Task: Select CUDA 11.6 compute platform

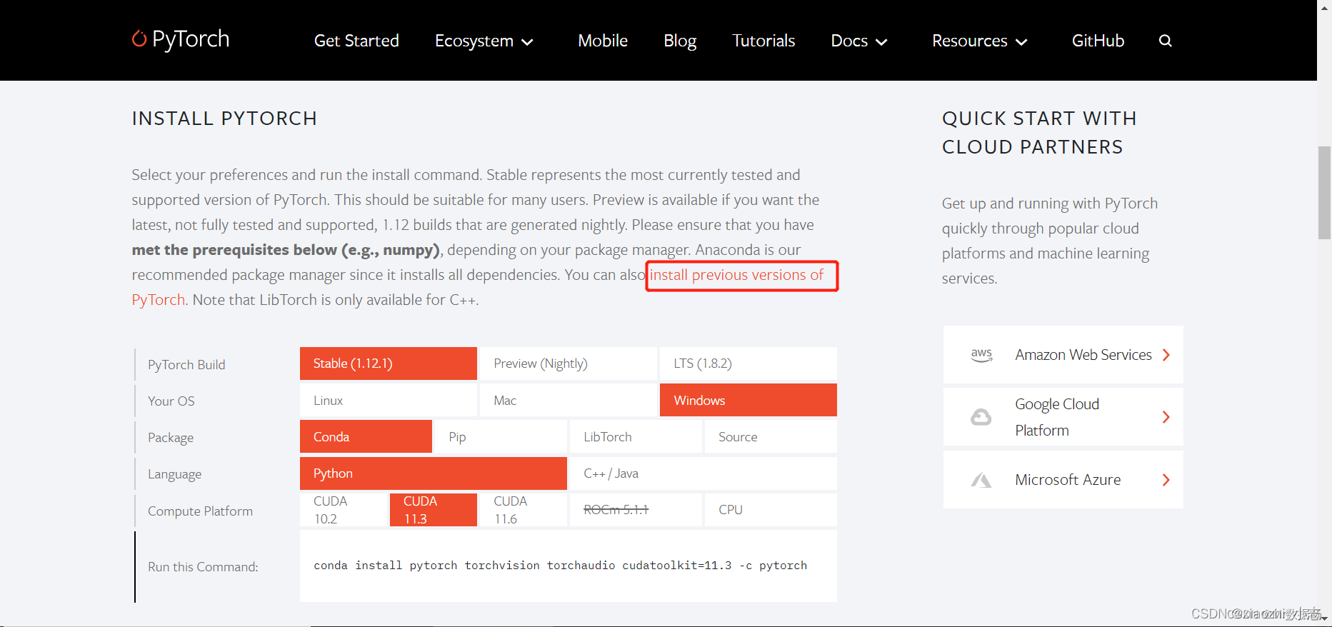Action: click(x=523, y=510)
